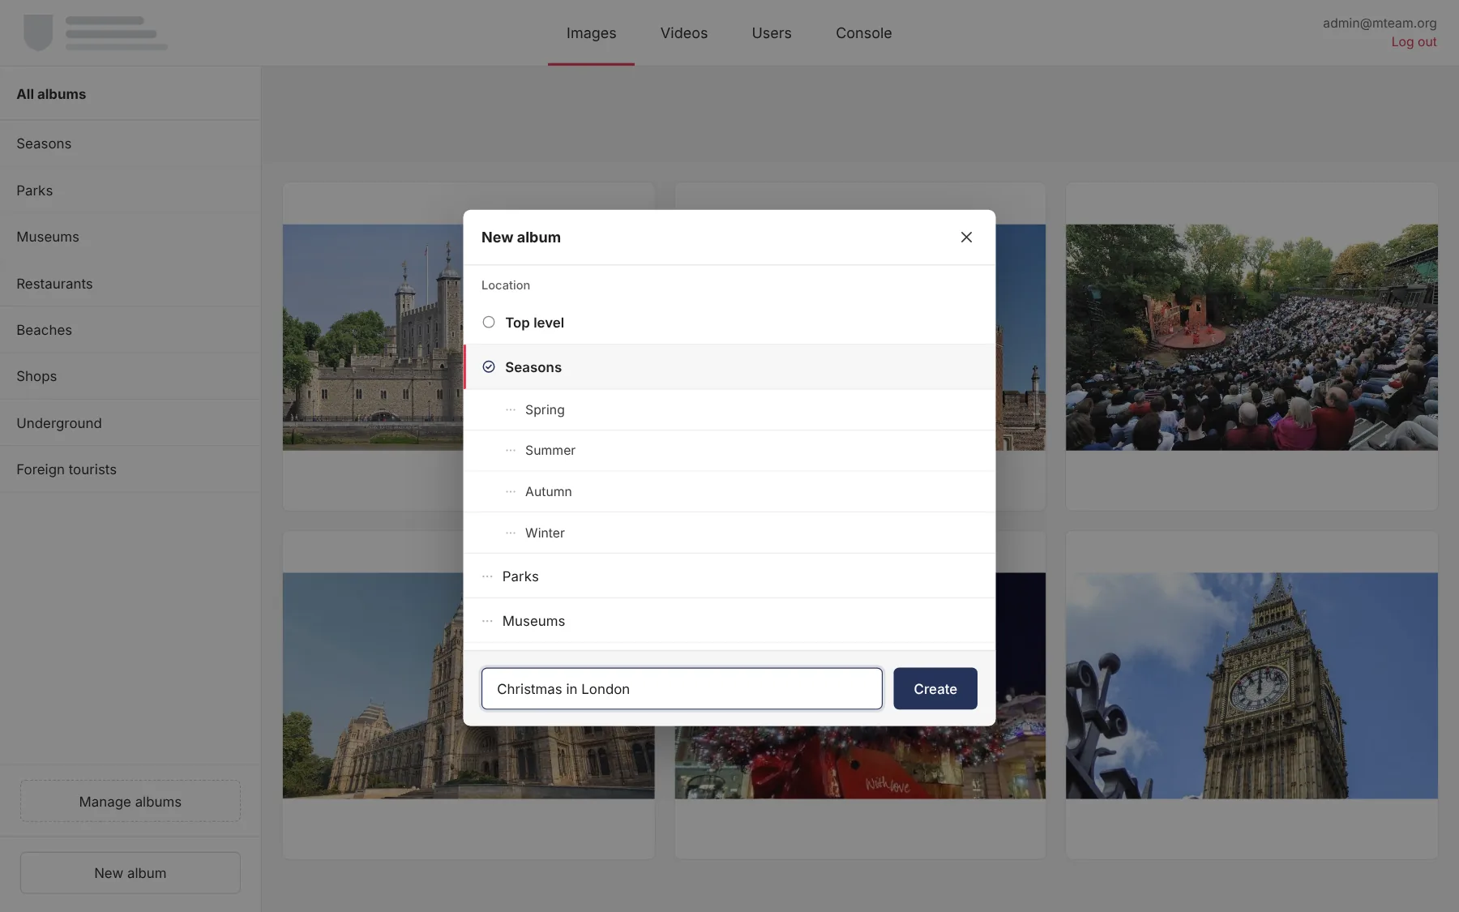Open the Underground album in the sidebar
This screenshot has width=1459, height=912.
[130, 423]
